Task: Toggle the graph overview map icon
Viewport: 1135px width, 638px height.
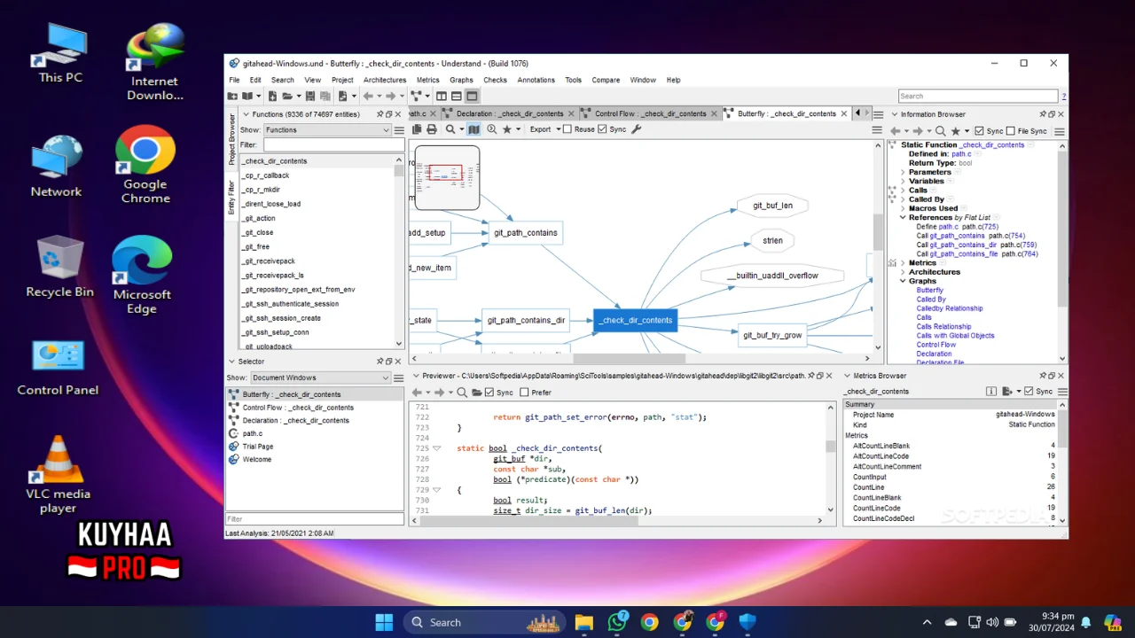Action: pyautogui.click(x=474, y=129)
